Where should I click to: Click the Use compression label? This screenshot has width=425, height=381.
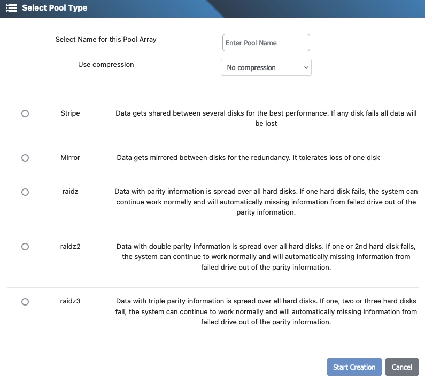tap(106, 65)
